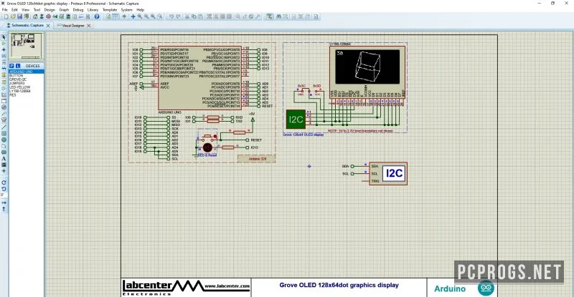Open the Debug menu
Viewport: 574px width, 297px height.
[x=78, y=10]
